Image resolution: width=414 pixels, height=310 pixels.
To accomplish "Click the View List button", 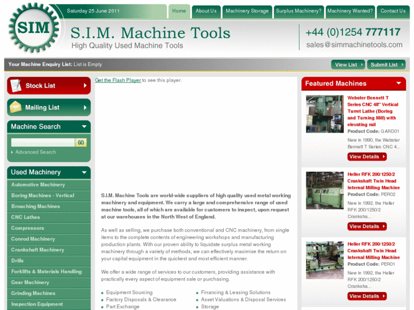I will [x=348, y=65].
